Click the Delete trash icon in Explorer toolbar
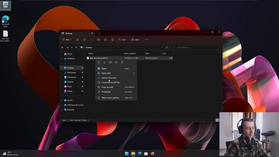 click(112, 40)
